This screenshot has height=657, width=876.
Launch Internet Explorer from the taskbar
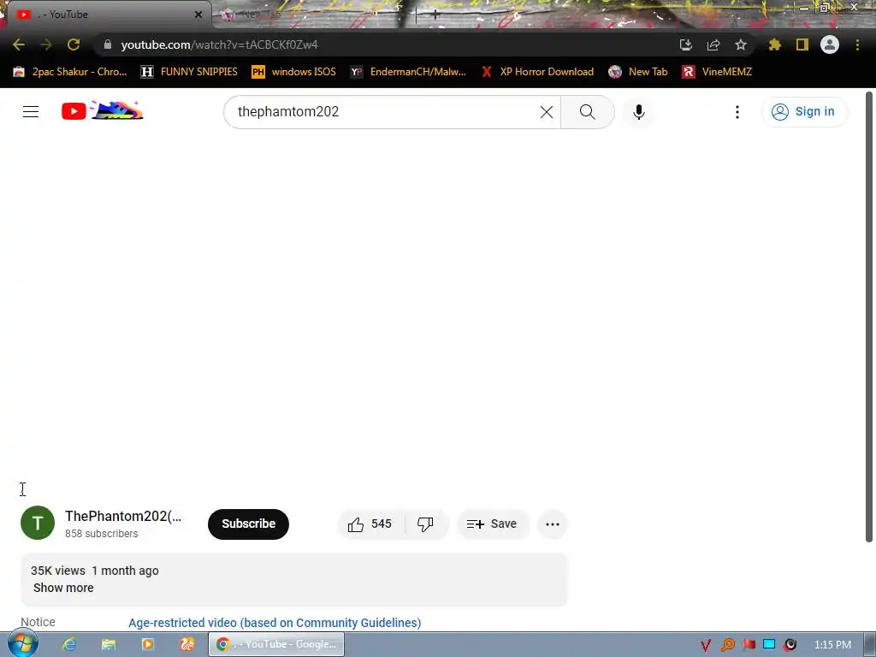[x=69, y=644]
